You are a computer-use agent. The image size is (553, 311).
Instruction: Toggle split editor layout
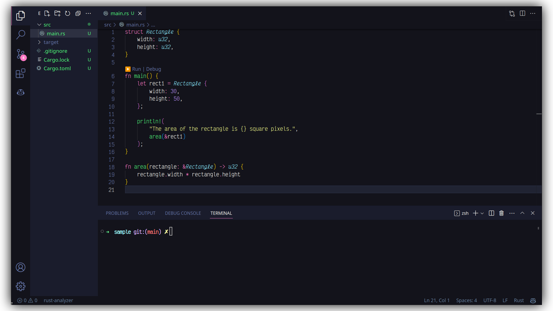click(522, 13)
